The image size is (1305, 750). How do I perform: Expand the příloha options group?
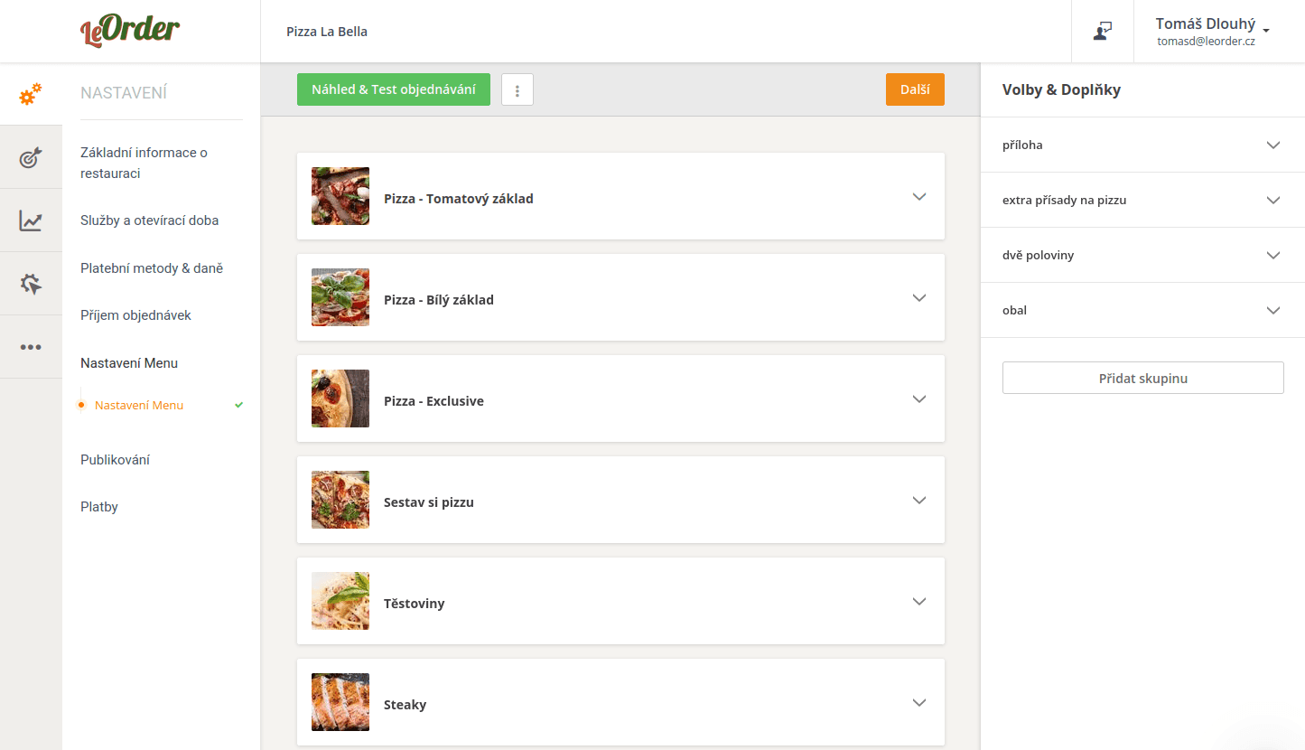1273,145
